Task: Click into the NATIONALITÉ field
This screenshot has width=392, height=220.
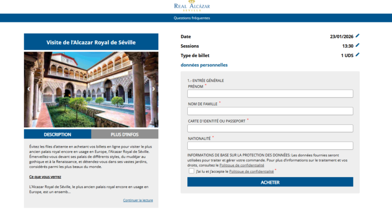Action: click(x=270, y=146)
